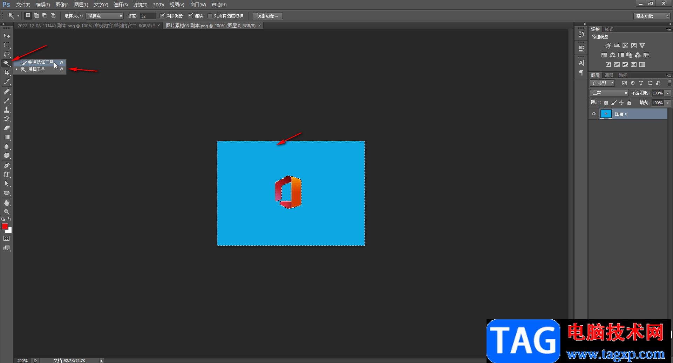Open the Sample Size dropdown
Image resolution: width=673 pixels, height=363 pixels.
point(104,16)
